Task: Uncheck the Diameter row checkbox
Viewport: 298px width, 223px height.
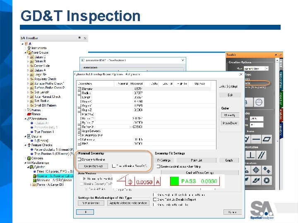Action: click(x=79, y=89)
